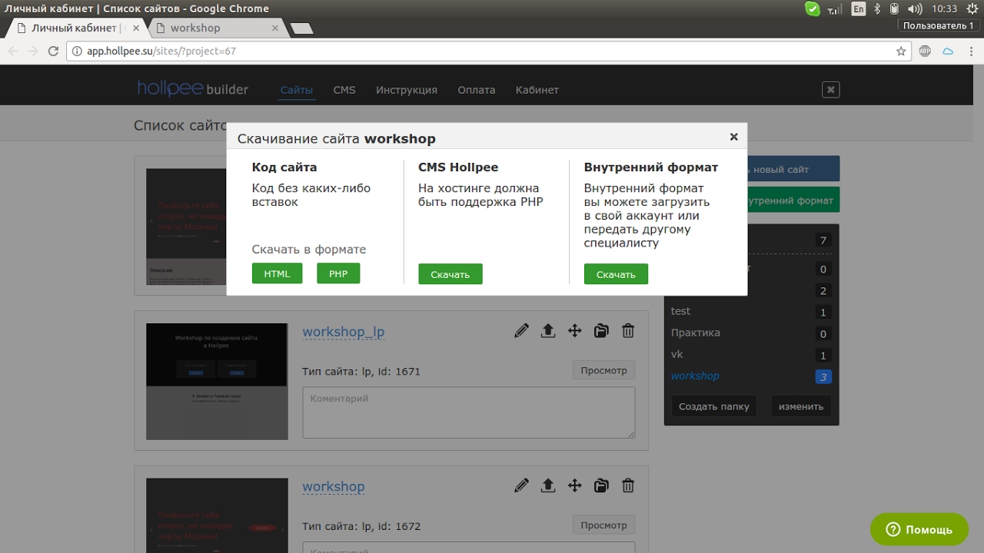984x553 pixels.
Task: Bookmark this page with the star icon
Action: click(901, 51)
